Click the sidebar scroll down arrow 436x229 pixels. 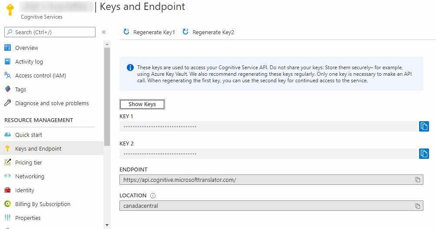click(x=107, y=225)
